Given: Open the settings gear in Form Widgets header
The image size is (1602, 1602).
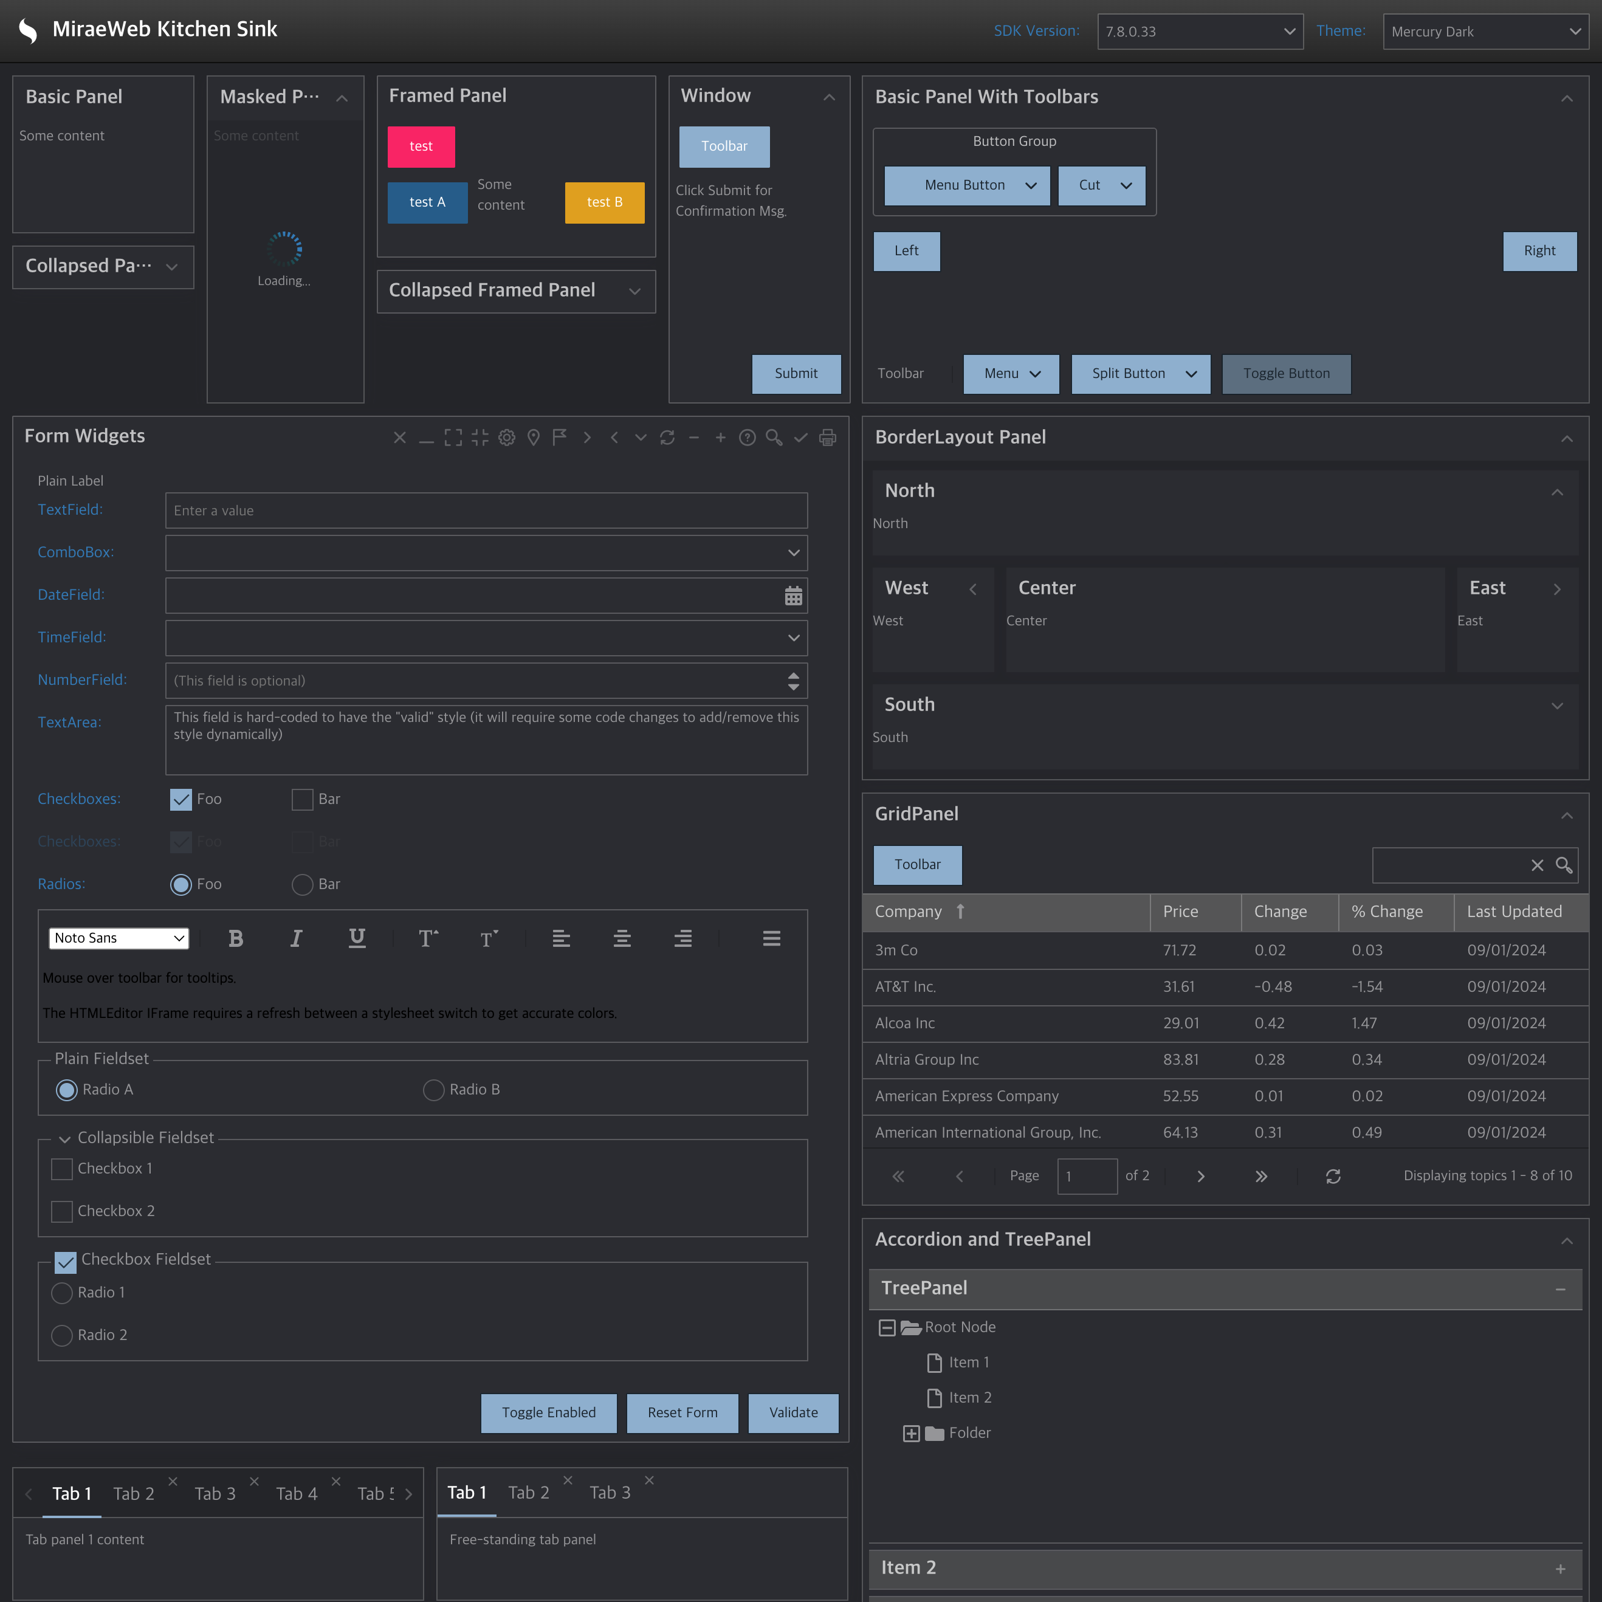Looking at the screenshot, I should click(507, 437).
